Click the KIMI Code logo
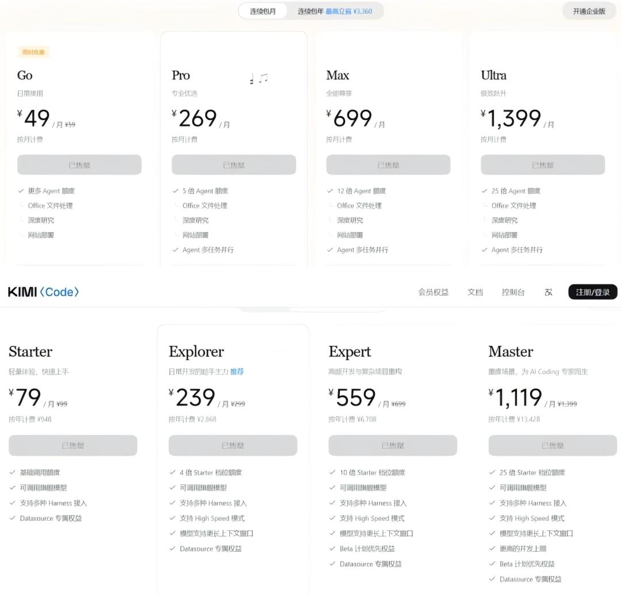This screenshot has width=621, height=601. pos(44,292)
